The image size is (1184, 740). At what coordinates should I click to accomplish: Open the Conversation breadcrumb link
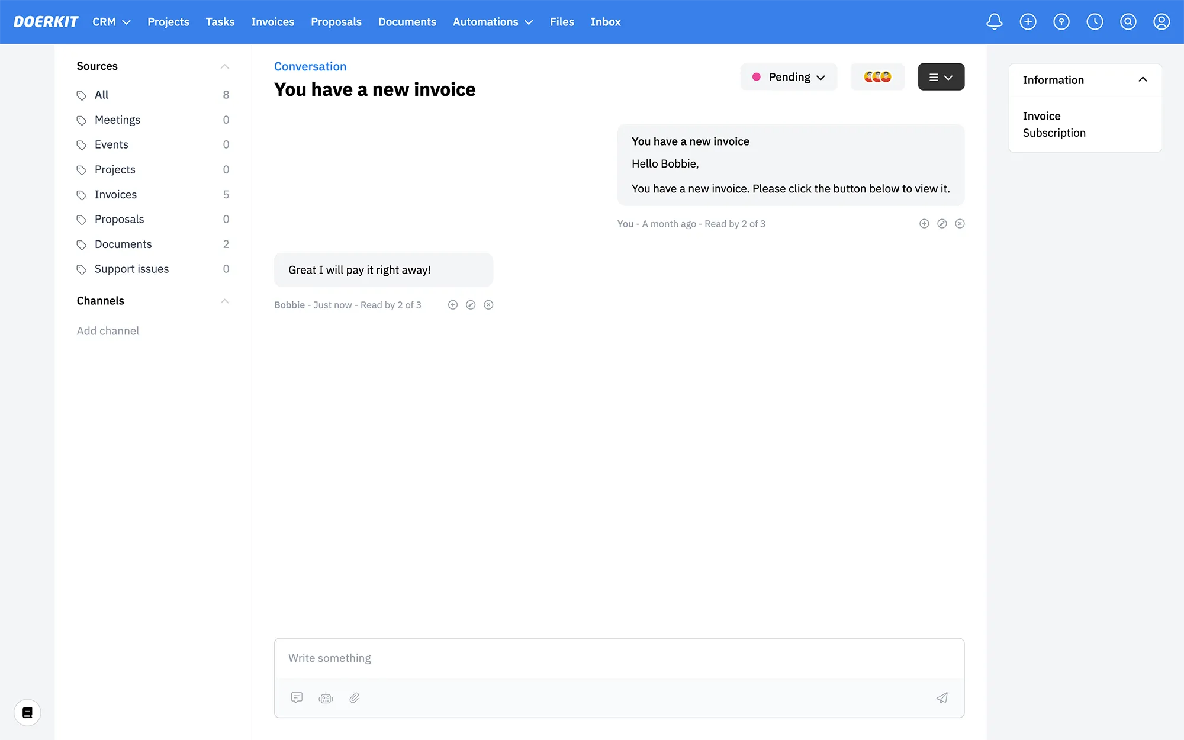pos(310,66)
